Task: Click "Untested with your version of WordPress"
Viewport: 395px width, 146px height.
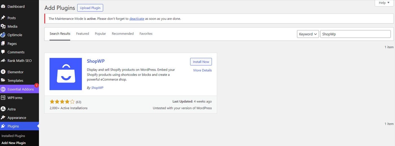Action: 182,108
